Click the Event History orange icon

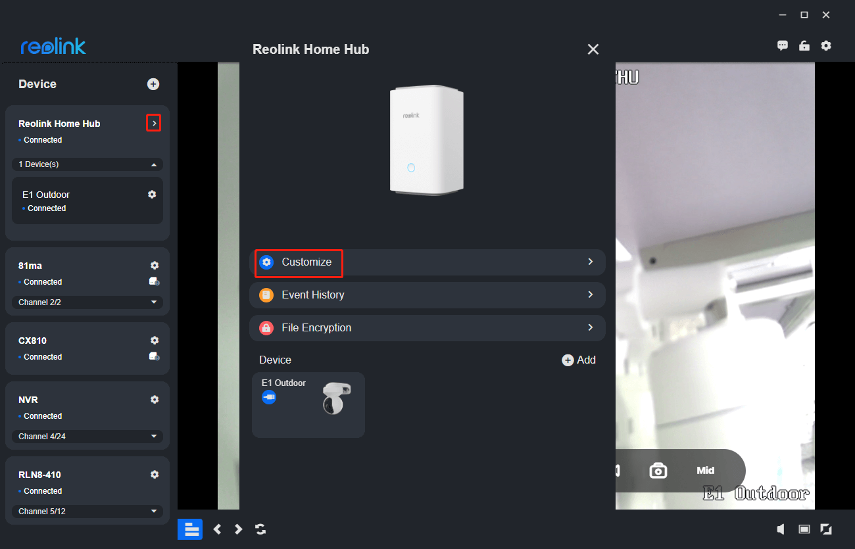266,295
